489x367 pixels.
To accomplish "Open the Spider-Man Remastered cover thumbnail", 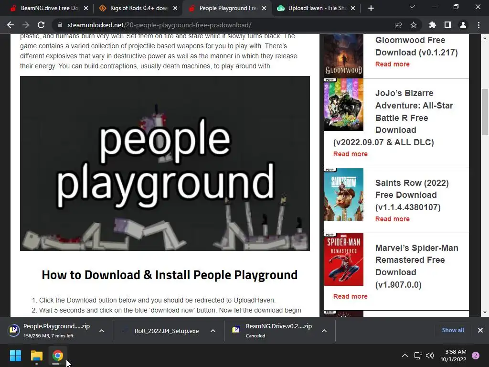I will coord(344,259).
